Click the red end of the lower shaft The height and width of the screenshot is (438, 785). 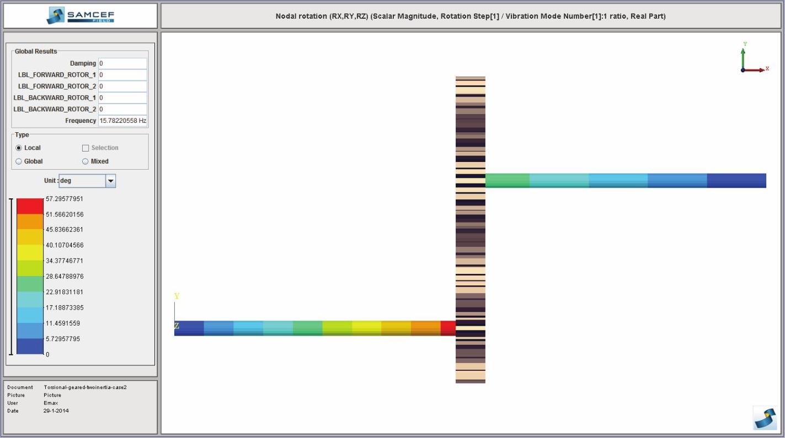tap(448, 328)
